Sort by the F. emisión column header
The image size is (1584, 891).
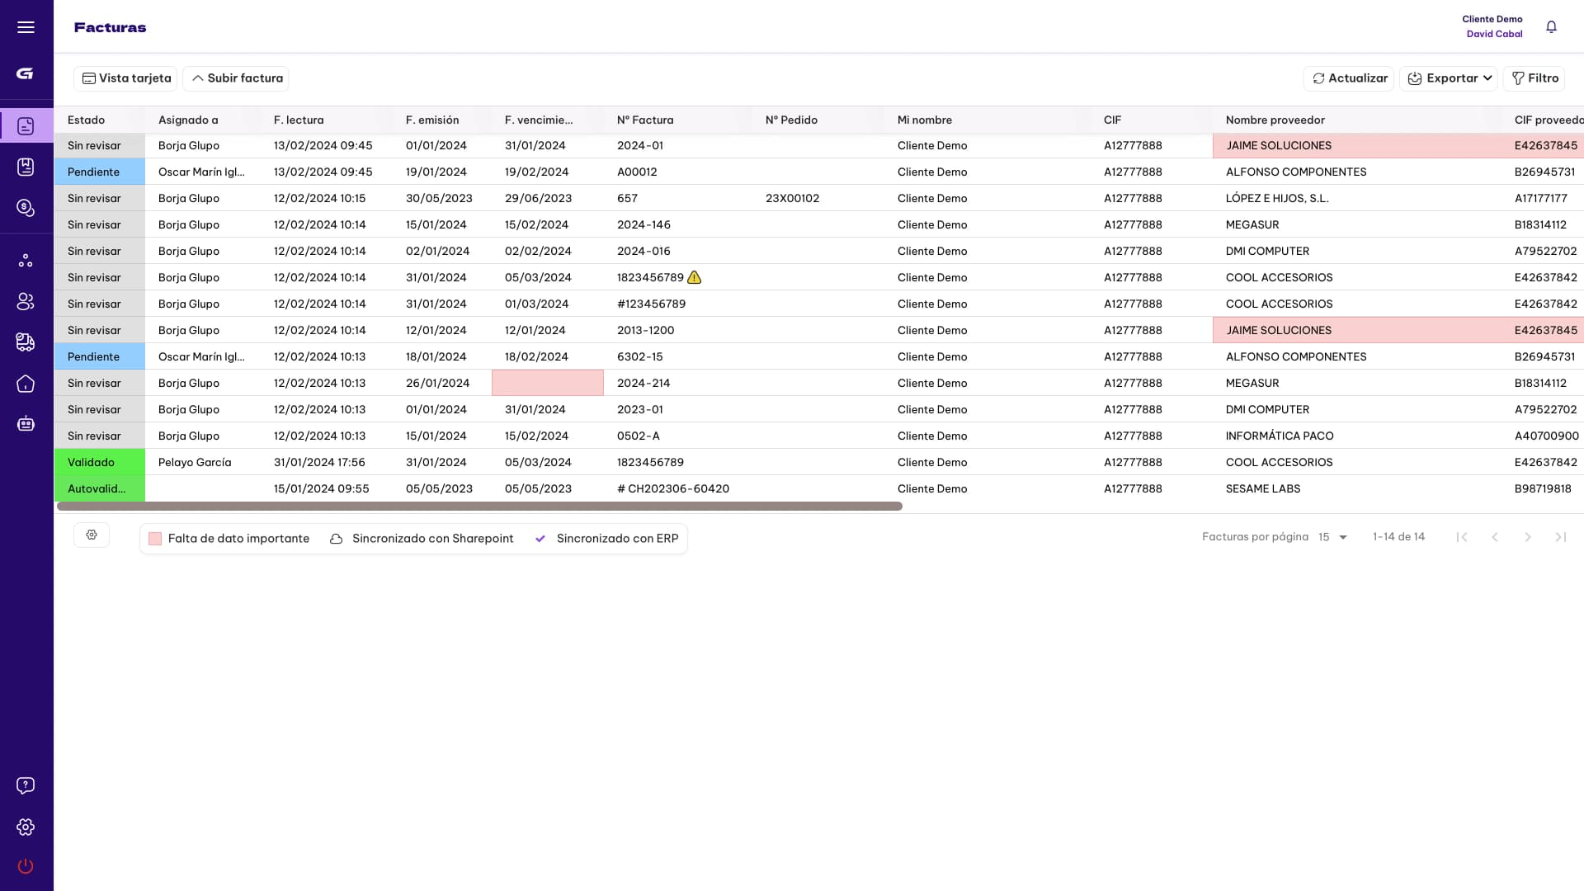point(432,120)
